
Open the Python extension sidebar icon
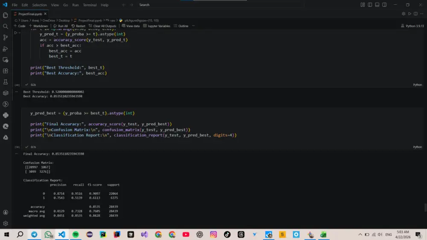coord(6,115)
